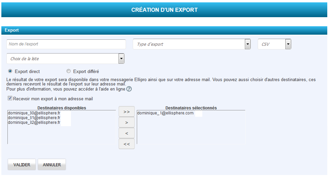Select dominique_30@ellisphere.fr in available recipients

34,113
